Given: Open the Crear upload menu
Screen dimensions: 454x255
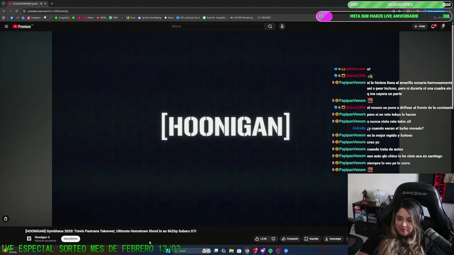Looking at the screenshot, I should (x=420, y=26).
